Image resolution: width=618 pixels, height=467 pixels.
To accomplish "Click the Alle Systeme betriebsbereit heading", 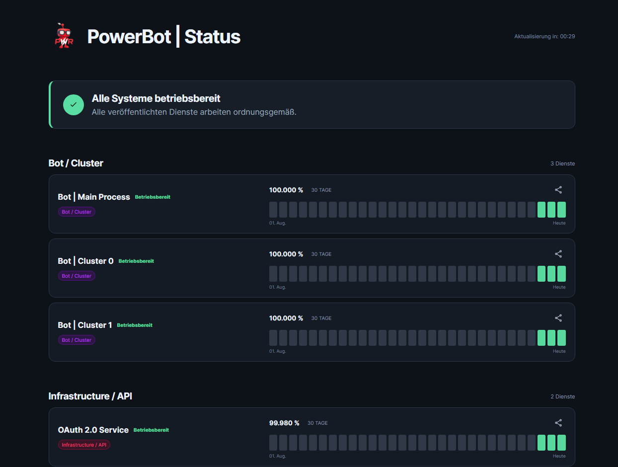I will [x=156, y=98].
